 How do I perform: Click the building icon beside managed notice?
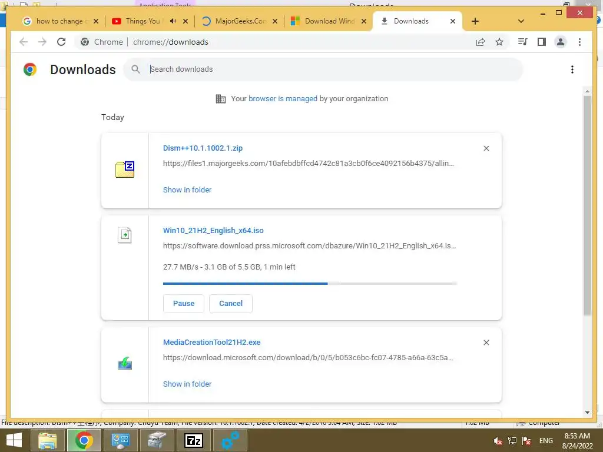click(x=221, y=99)
